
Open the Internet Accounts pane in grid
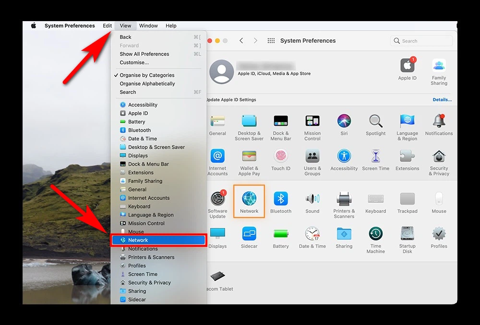coord(217,156)
